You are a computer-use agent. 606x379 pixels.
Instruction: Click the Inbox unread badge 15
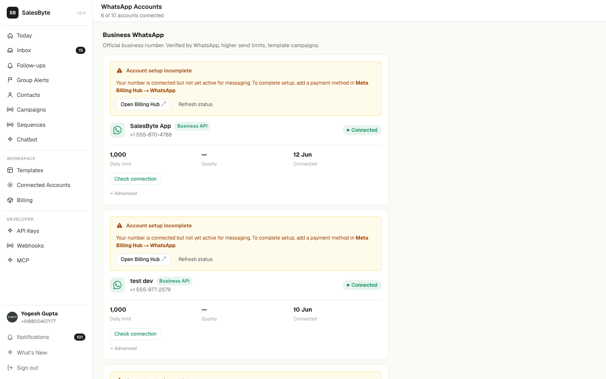pyautogui.click(x=80, y=51)
